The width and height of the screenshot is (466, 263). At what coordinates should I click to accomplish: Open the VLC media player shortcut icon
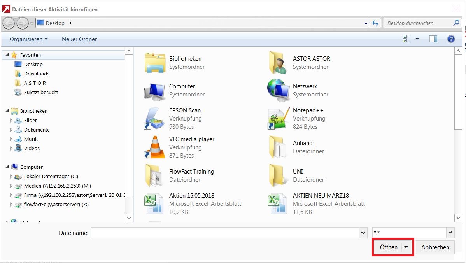154,147
